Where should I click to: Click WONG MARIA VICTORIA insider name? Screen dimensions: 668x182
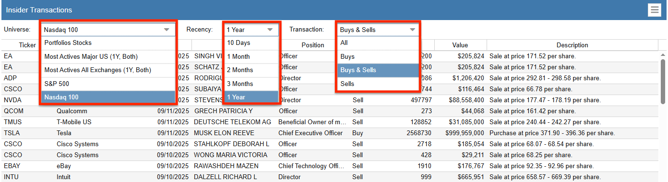tap(230, 155)
